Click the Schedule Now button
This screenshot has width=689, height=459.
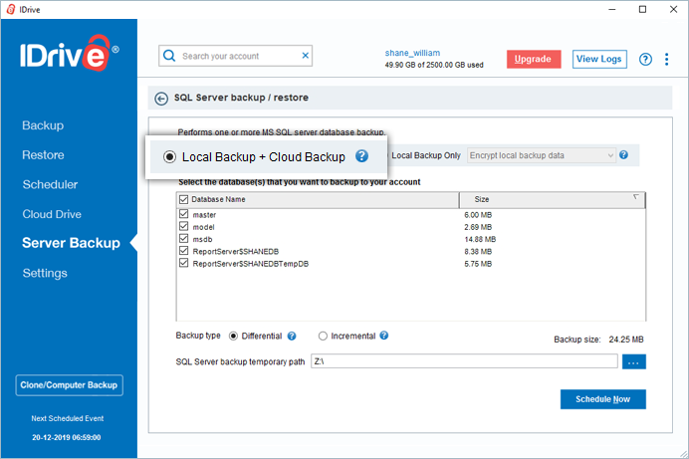(x=603, y=399)
